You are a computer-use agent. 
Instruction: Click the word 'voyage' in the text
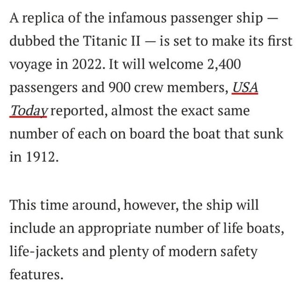tap(31, 65)
